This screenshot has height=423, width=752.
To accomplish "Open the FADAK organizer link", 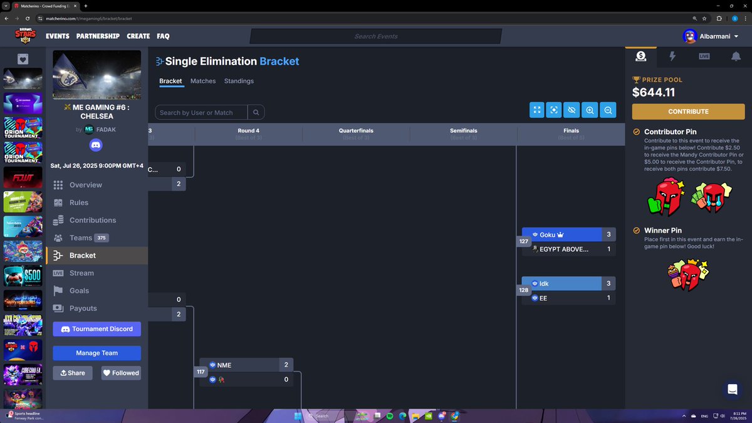I will [105, 130].
